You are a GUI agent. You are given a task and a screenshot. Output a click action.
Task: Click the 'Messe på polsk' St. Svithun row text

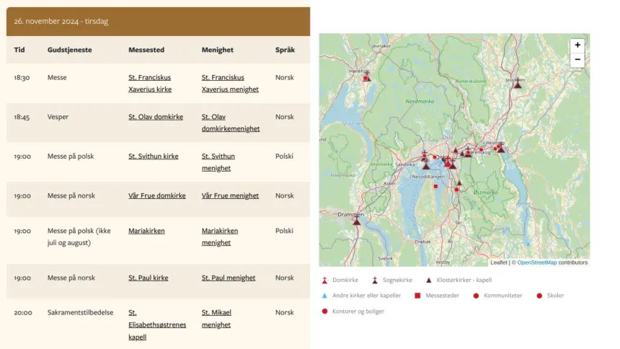[x=71, y=156]
